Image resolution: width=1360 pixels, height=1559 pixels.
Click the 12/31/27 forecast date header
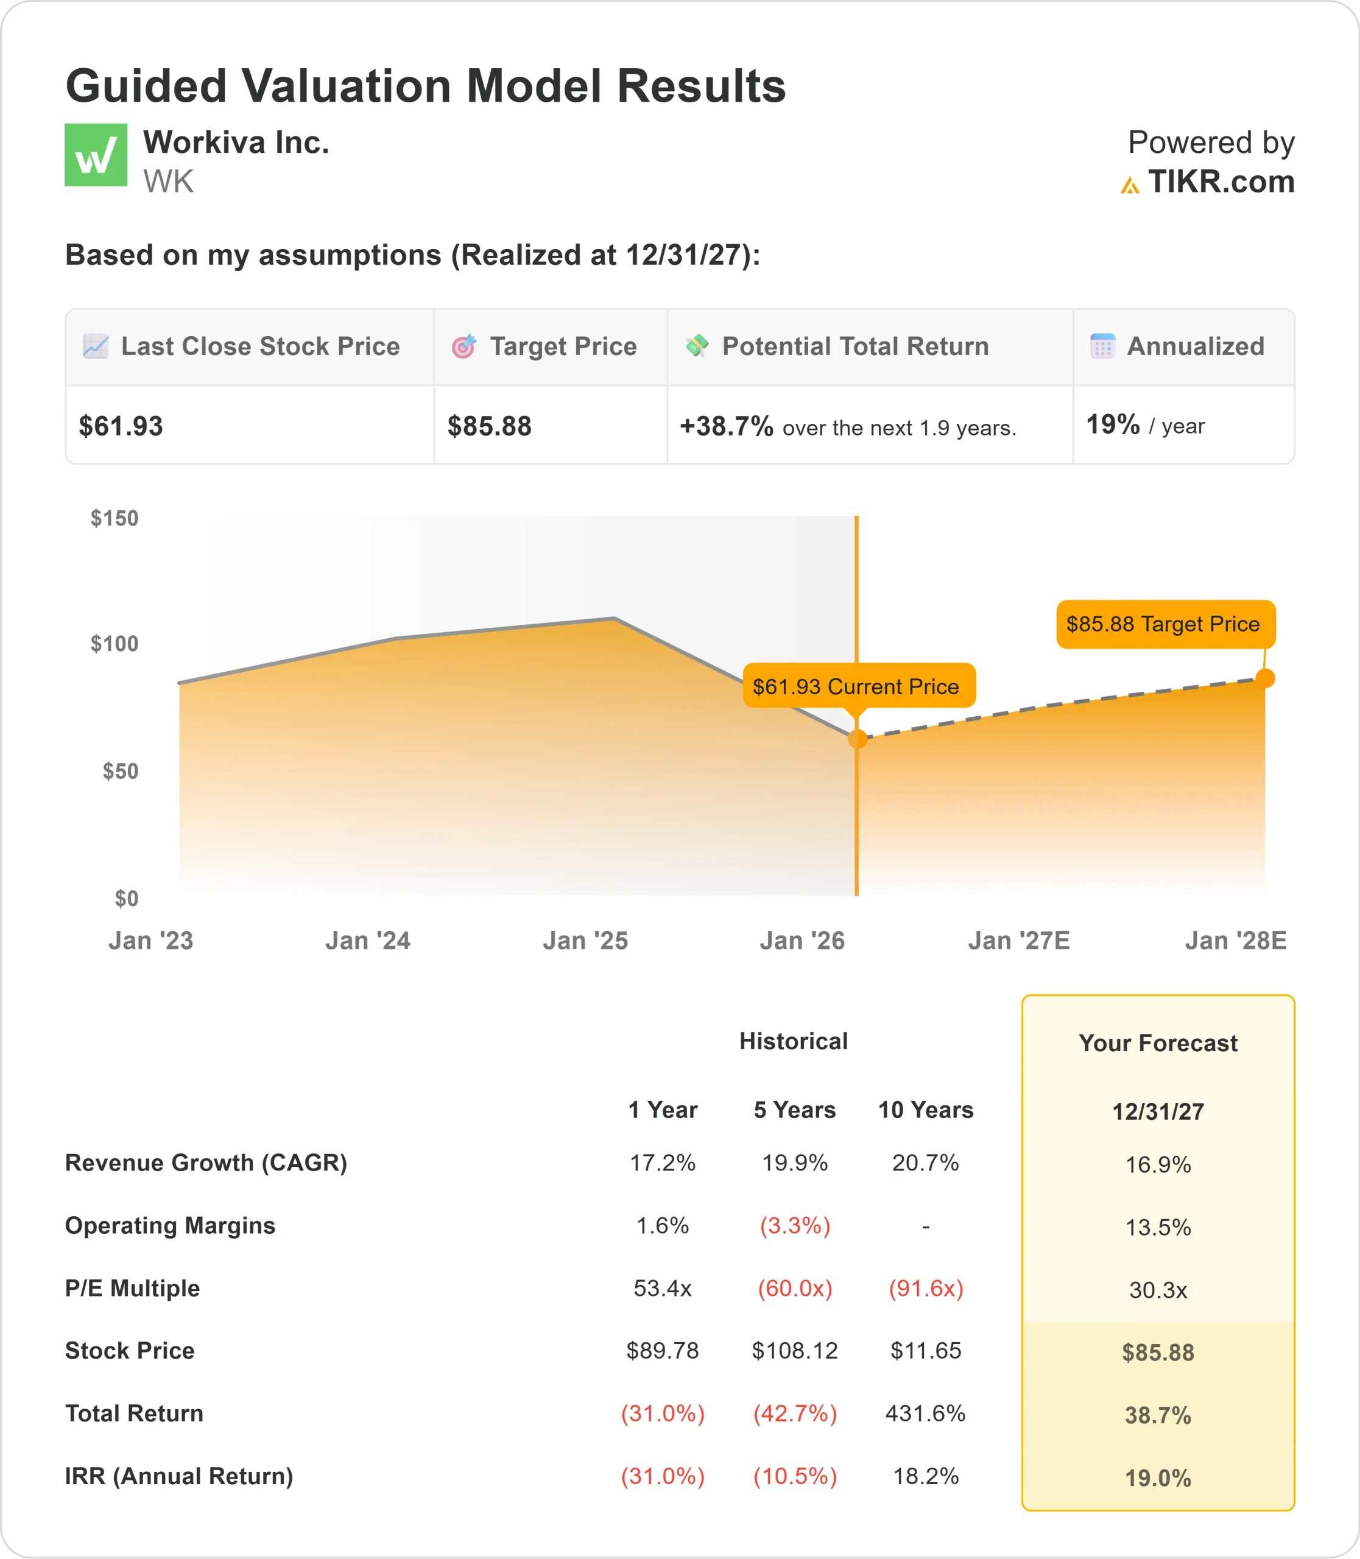click(1157, 1111)
